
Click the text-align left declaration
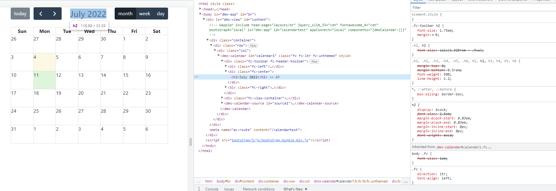tap(434, 178)
